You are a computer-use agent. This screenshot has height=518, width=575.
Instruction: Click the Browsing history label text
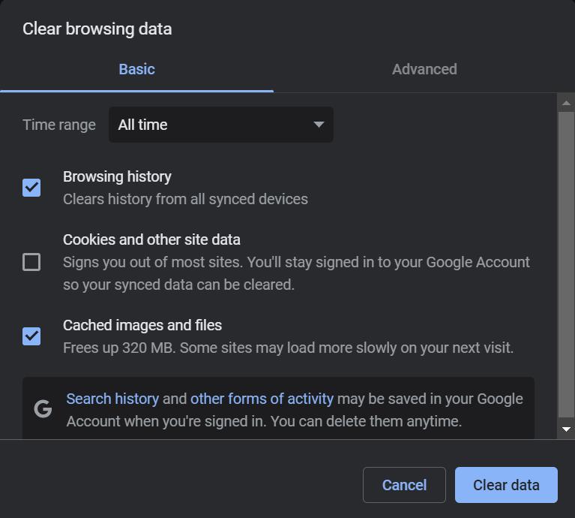(x=117, y=176)
